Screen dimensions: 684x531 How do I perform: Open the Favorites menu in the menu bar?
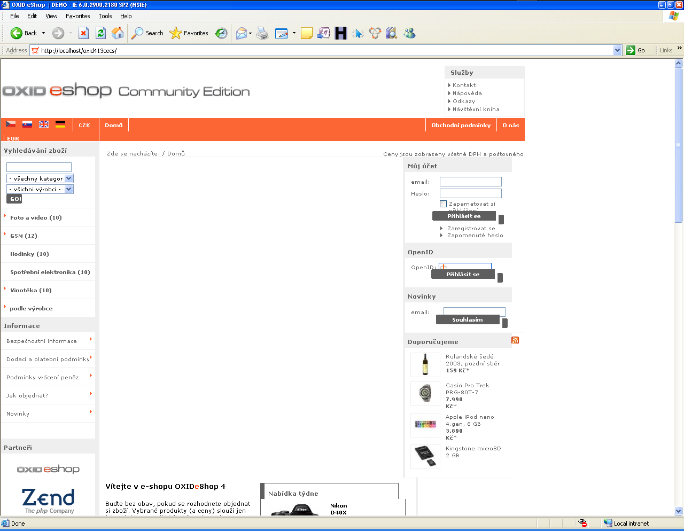tap(77, 16)
